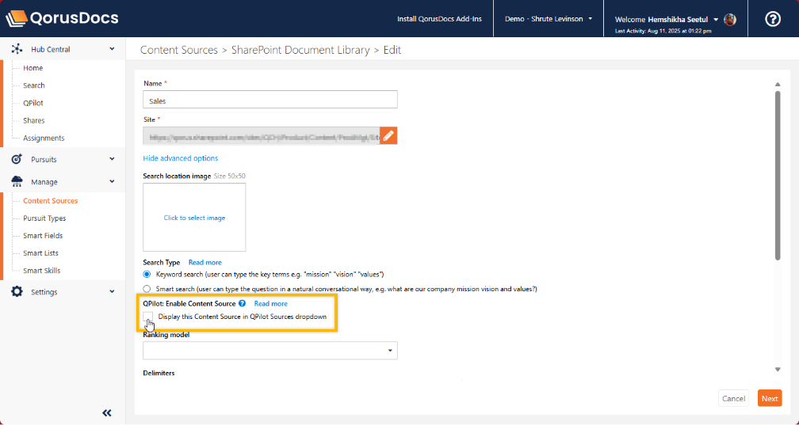The height and width of the screenshot is (425, 799).
Task: Select the Keyword search radio button
Action: pyautogui.click(x=147, y=274)
